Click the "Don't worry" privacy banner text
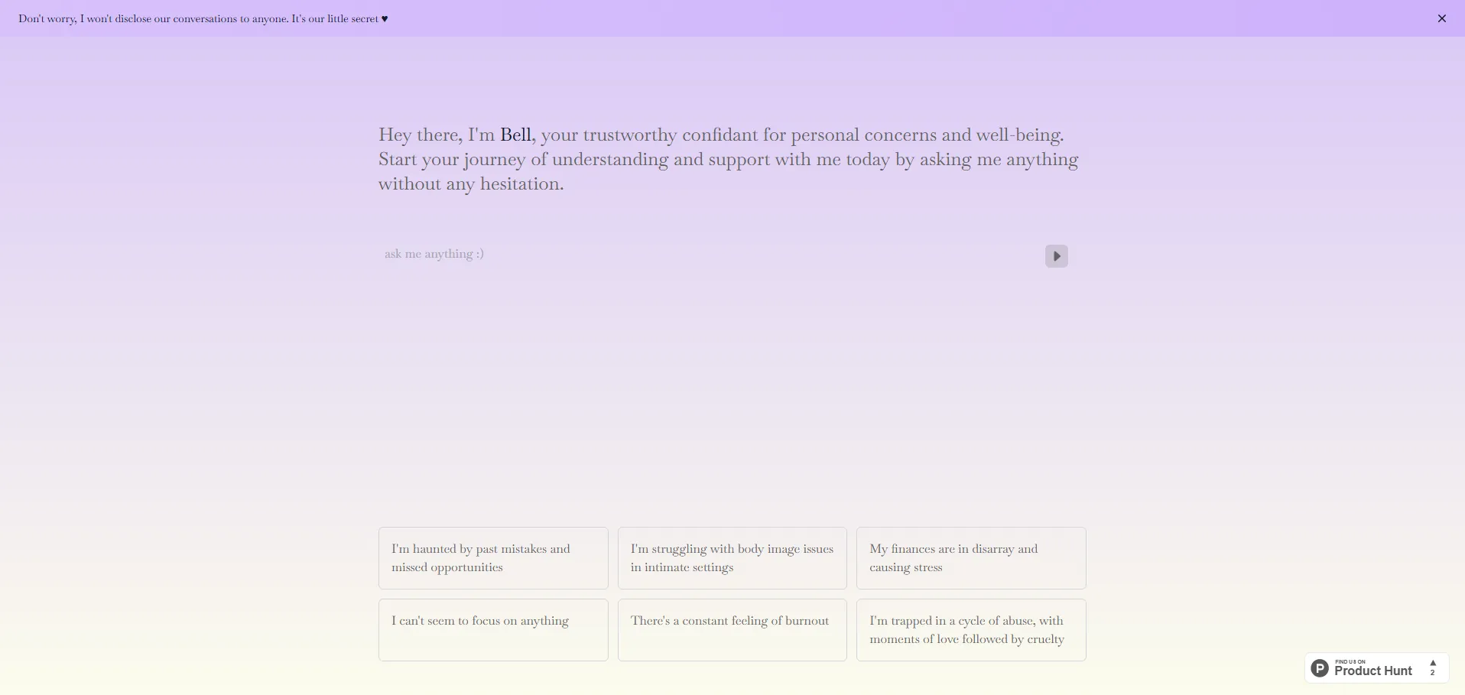The image size is (1465, 695). pos(153,19)
